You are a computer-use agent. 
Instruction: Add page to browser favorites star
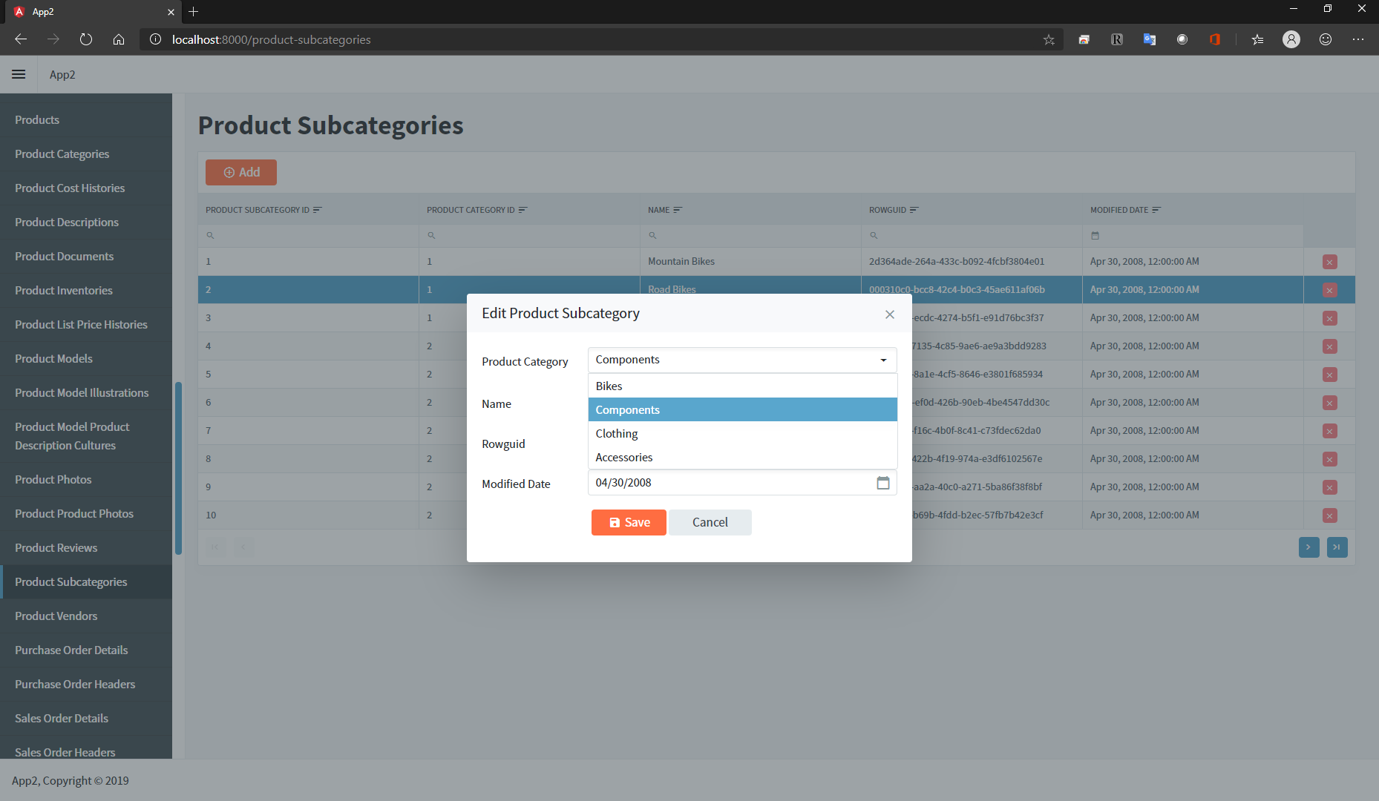[1048, 39]
